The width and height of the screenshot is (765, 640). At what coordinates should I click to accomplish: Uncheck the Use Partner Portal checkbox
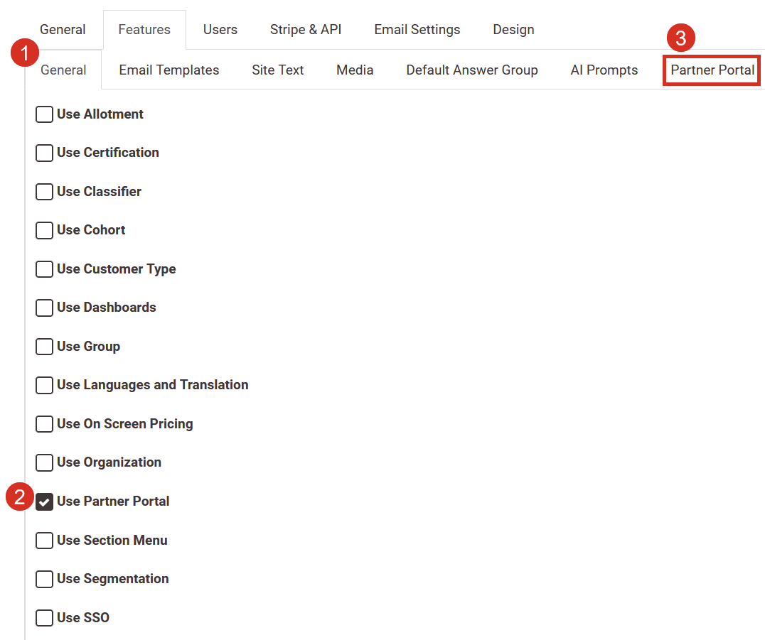(45, 501)
